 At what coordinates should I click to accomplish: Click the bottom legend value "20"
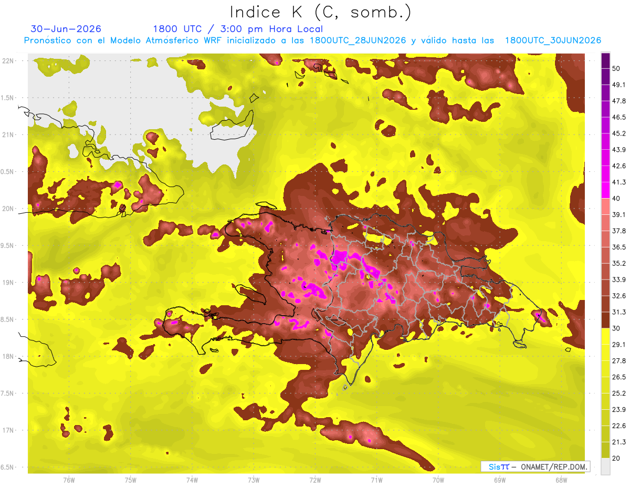click(x=617, y=458)
